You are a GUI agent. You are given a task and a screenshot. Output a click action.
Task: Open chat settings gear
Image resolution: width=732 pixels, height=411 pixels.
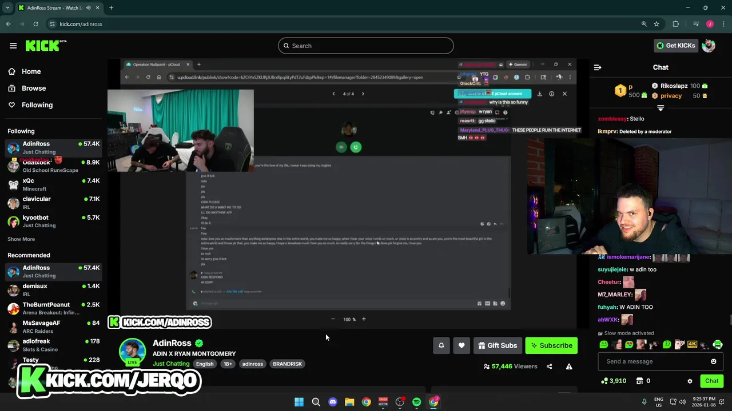pyautogui.click(x=690, y=381)
